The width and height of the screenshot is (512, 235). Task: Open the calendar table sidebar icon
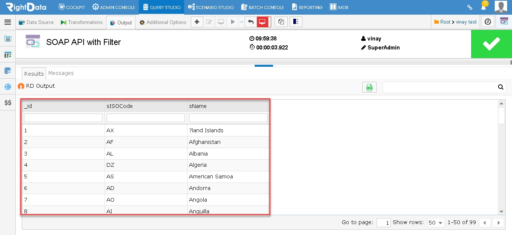[8, 39]
